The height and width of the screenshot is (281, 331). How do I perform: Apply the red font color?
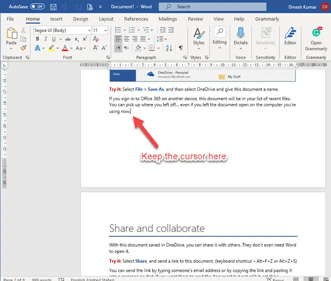tap(65, 48)
